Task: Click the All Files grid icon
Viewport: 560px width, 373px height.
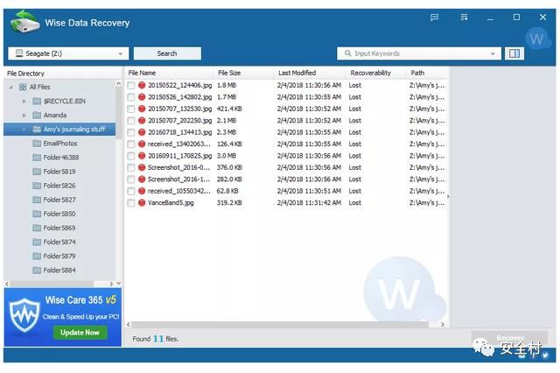Action: (23, 87)
